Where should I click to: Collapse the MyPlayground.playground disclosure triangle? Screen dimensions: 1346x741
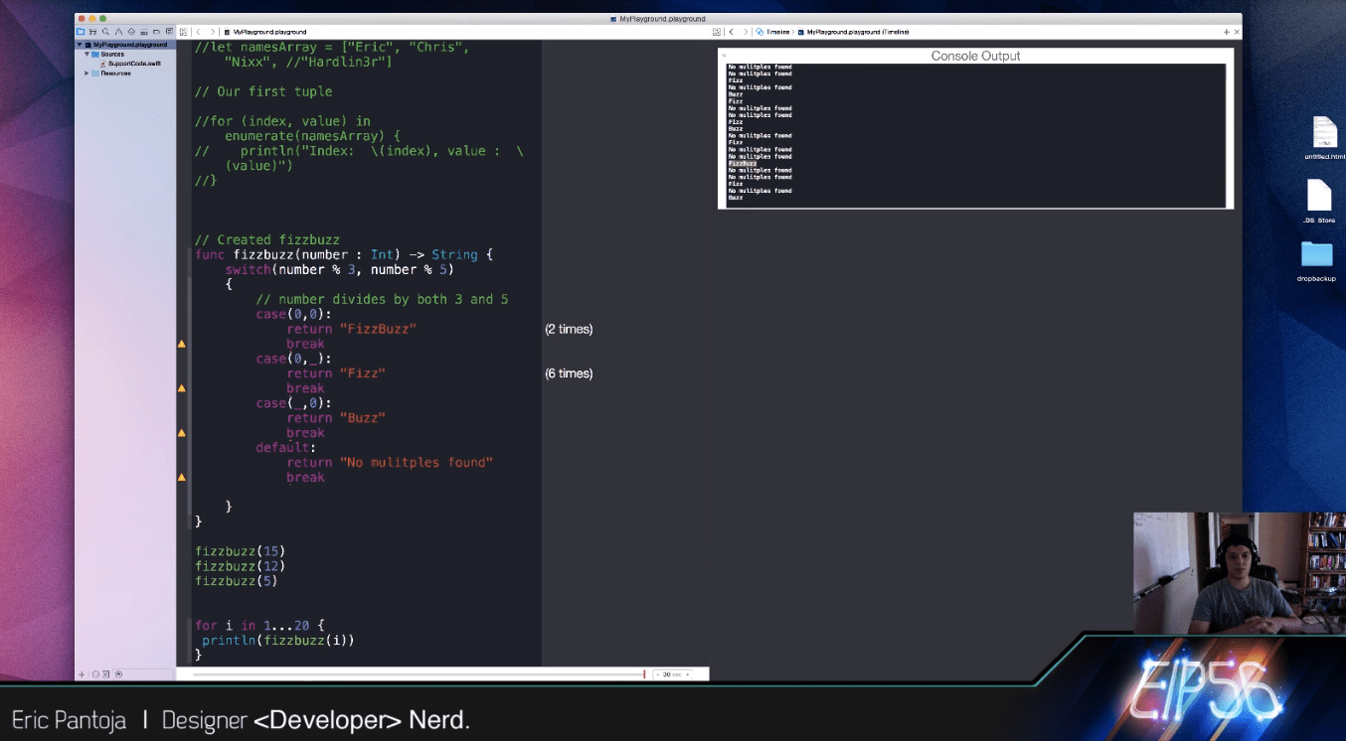click(80, 44)
